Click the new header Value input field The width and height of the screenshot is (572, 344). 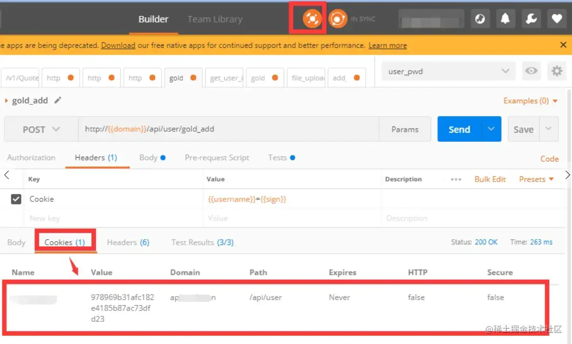[x=292, y=218]
